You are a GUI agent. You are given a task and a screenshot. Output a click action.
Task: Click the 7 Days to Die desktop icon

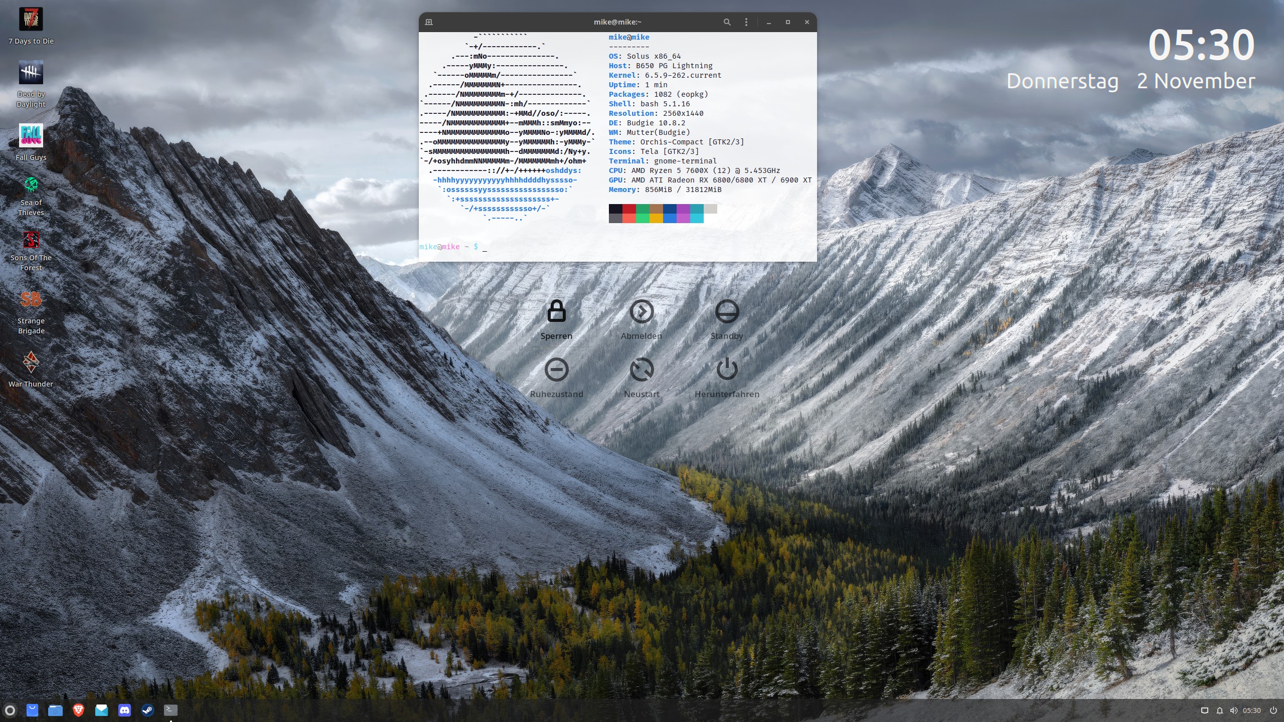point(31,20)
